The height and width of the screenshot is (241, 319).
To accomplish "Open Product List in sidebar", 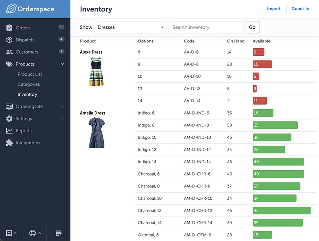I will pos(30,74).
